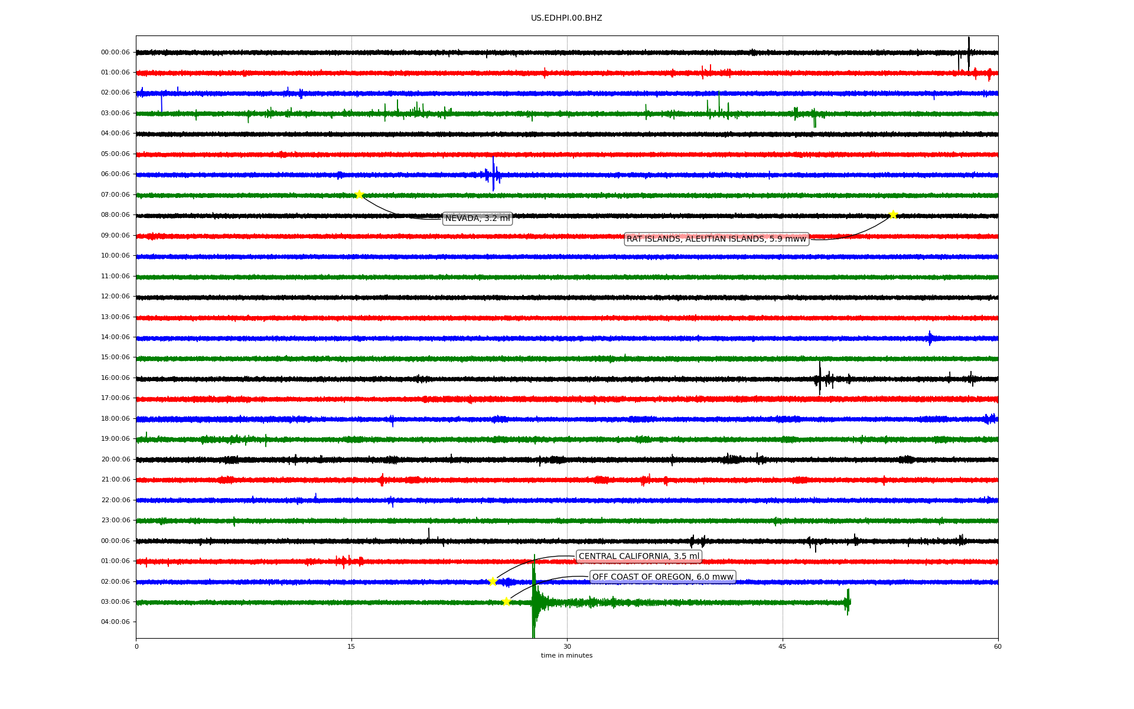The width and height of the screenshot is (1134, 709).
Task: Click the time in minutes axis label
Action: [x=566, y=655]
